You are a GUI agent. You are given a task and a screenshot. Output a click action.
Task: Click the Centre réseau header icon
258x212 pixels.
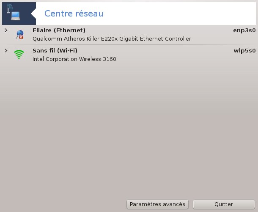click(19, 14)
